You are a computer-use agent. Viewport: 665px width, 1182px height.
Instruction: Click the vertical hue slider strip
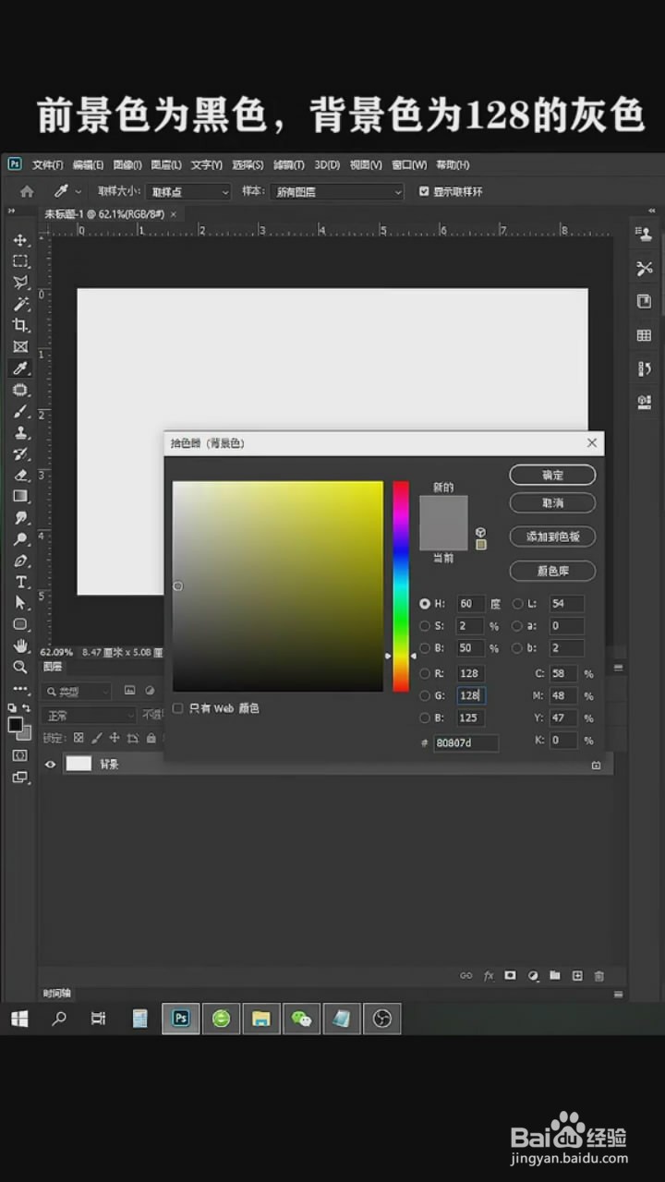click(x=401, y=586)
